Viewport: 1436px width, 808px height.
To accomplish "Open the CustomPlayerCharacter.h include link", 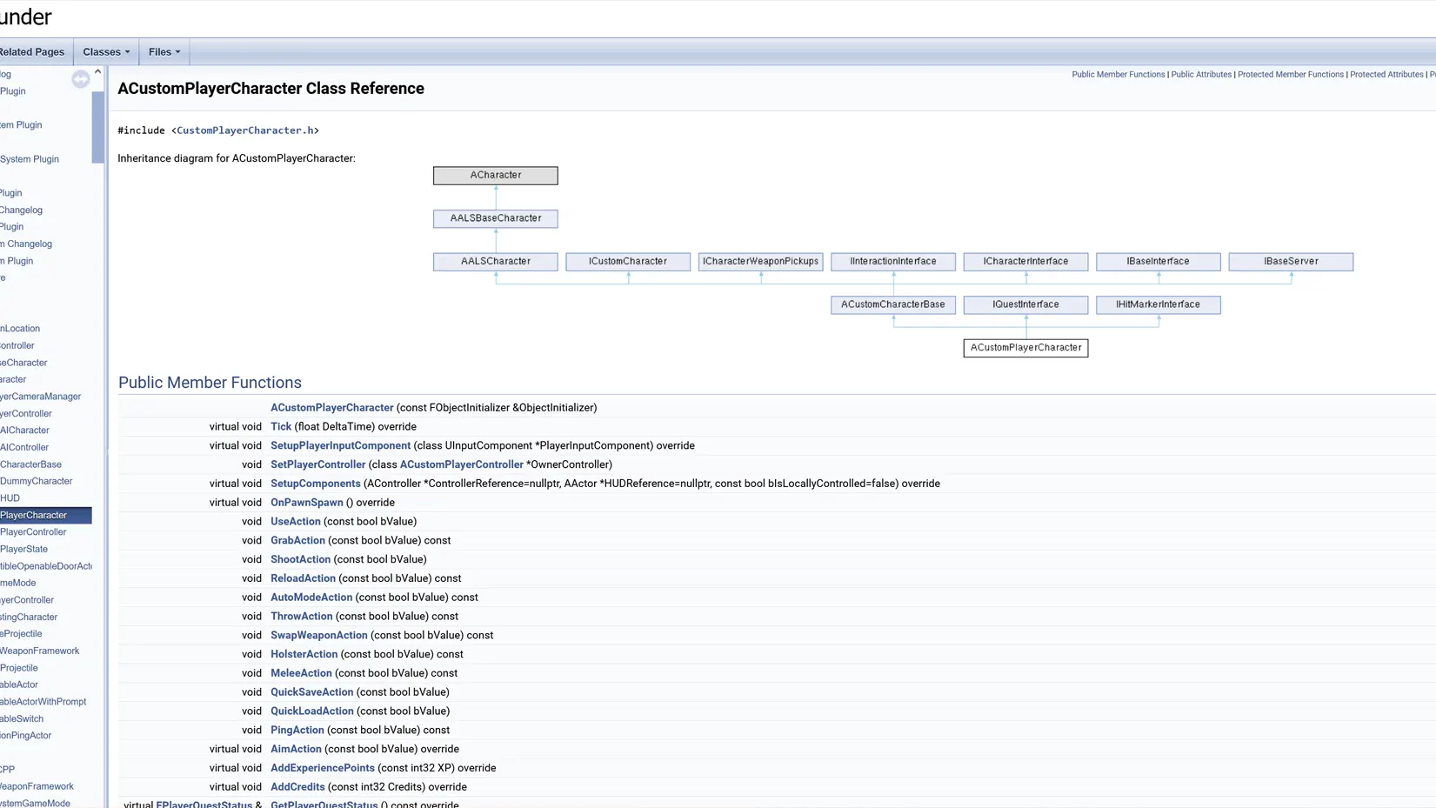I will tap(245, 130).
